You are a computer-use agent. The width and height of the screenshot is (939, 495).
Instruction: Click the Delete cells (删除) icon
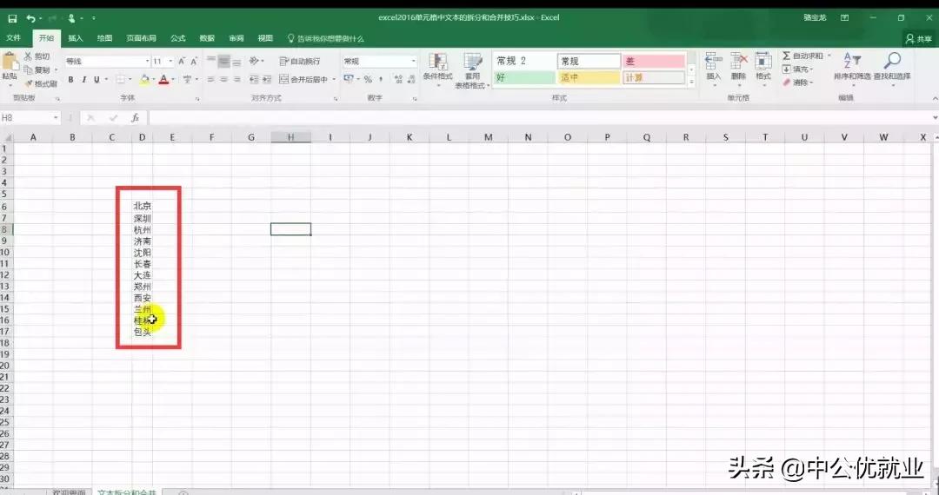coord(739,65)
